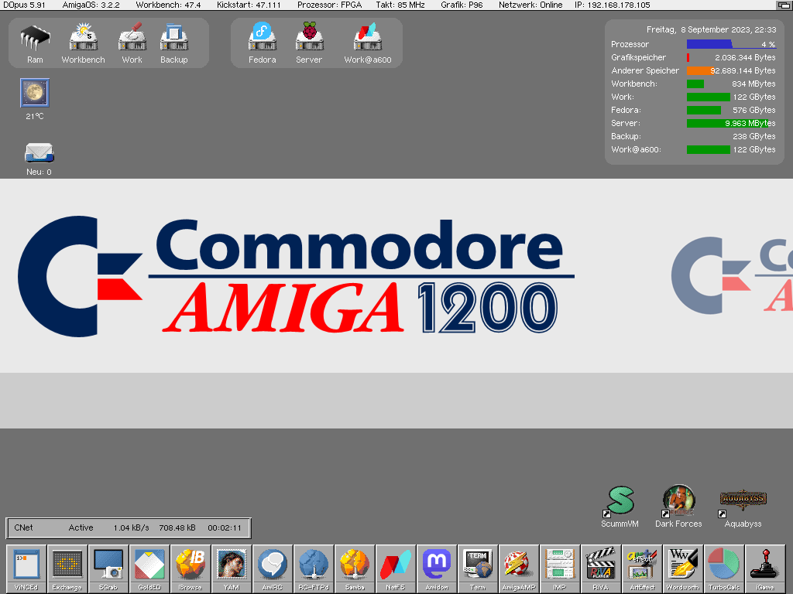The height and width of the screenshot is (594, 793).
Task: Open the Backup drive icon
Action: (x=174, y=39)
